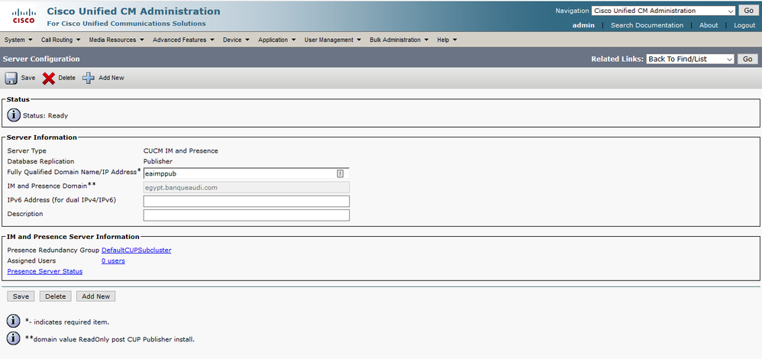This screenshot has height=359, width=762.
Task: Open the User Management menu
Action: [x=333, y=40]
